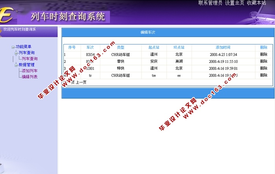Delete the K001 特快 row
Screen dimensions: 275x174
pyautogui.click(x=264, y=68)
